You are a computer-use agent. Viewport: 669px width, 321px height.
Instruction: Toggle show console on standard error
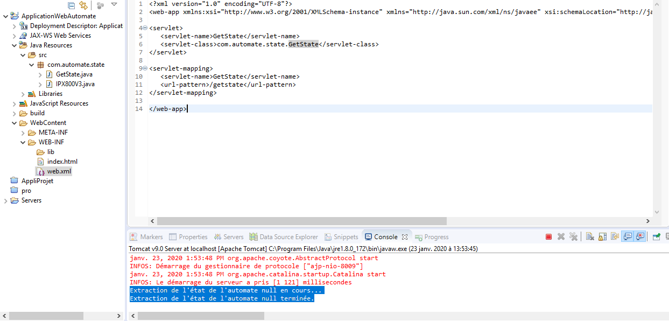640,236
